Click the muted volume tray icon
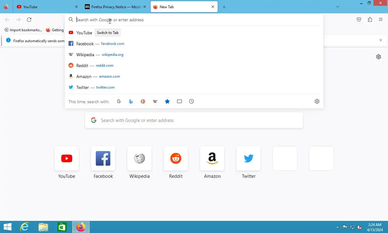Image resolution: width=388 pixels, height=233 pixels. 360,227
